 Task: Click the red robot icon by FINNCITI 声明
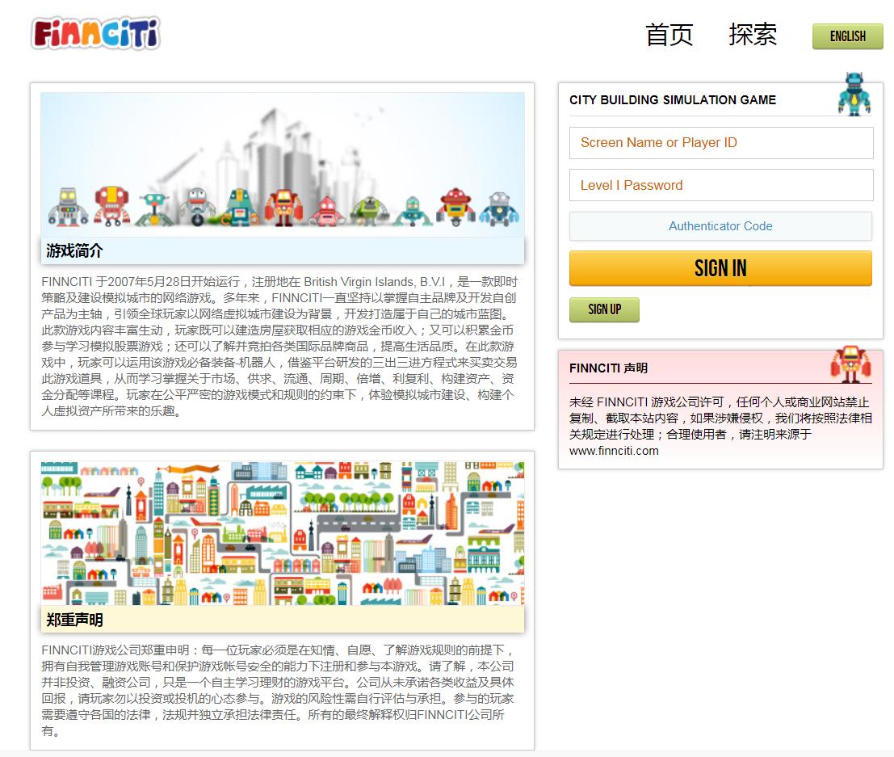pyautogui.click(x=850, y=364)
